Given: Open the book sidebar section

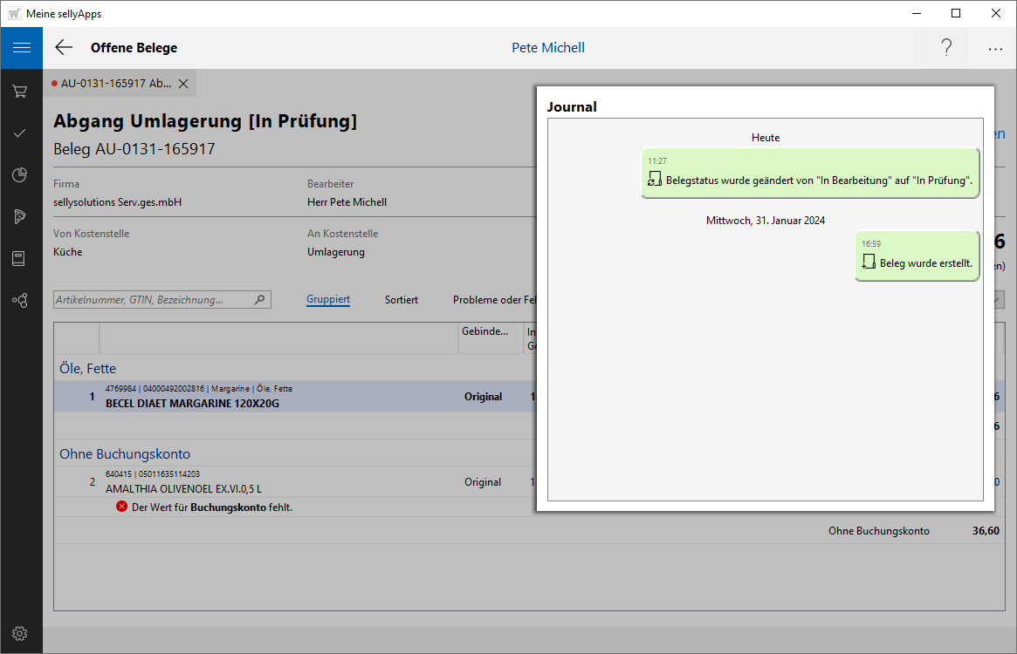Looking at the screenshot, I should [x=20, y=259].
